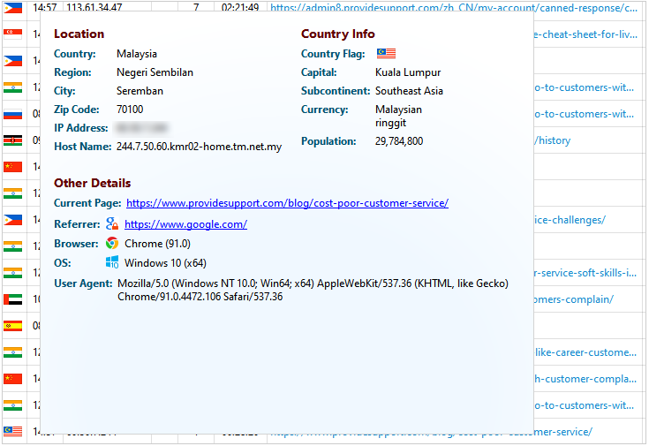Click the region value Negeri Sembilan
649x446 pixels.
[x=155, y=72]
